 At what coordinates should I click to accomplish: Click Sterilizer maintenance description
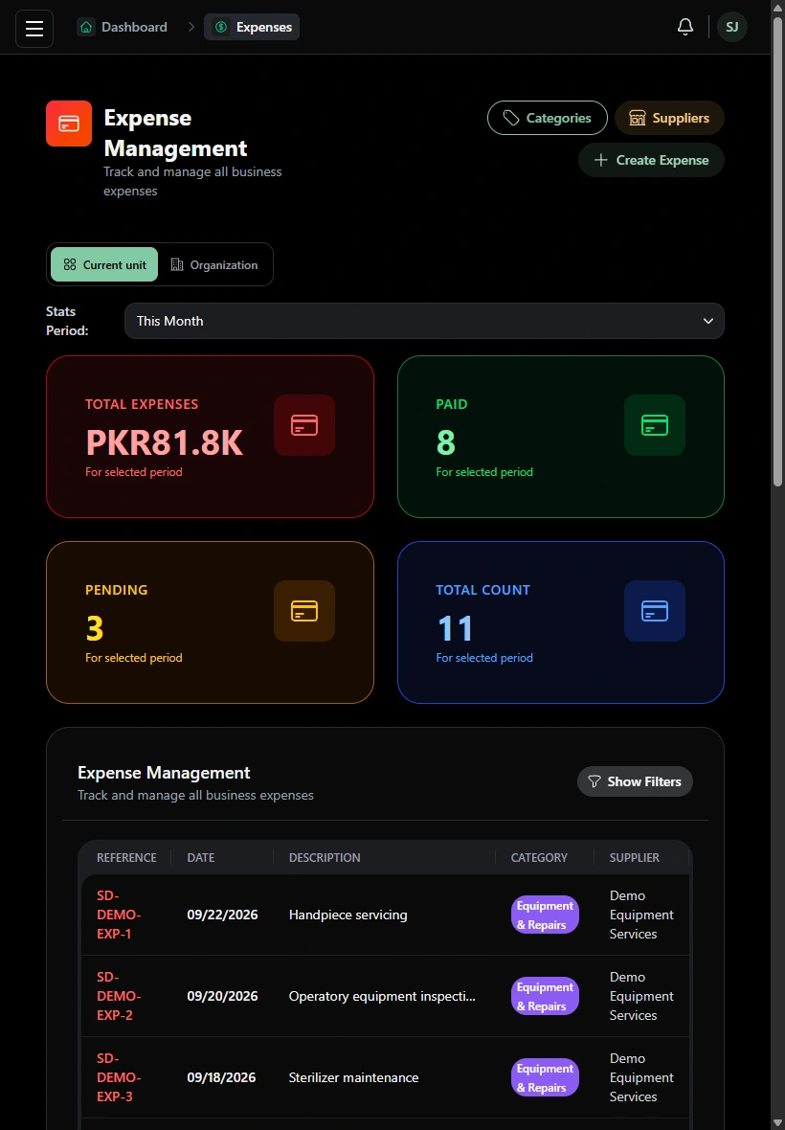coord(353,1078)
